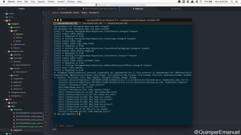
Task: Select the second terminal tab ⌘2
Action: [x=92, y=23]
